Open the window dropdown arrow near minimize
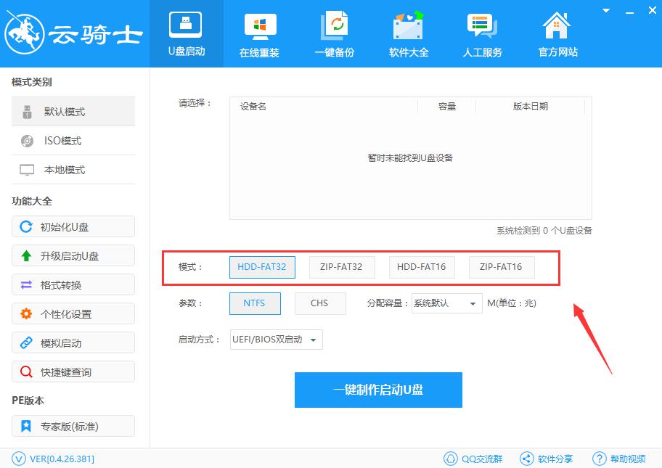This screenshot has width=662, height=468. point(605,11)
